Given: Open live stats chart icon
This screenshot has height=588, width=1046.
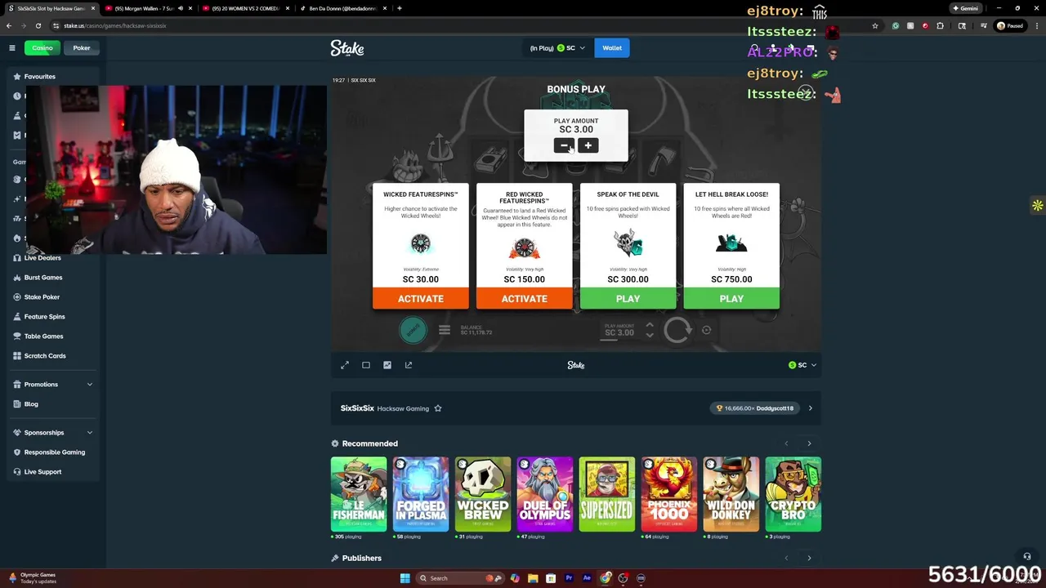Looking at the screenshot, I should 387,365.
